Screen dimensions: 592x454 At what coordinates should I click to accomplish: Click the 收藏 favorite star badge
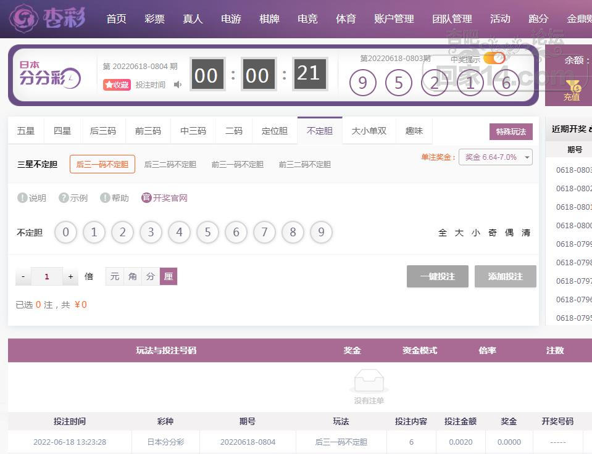click(117, 85)
